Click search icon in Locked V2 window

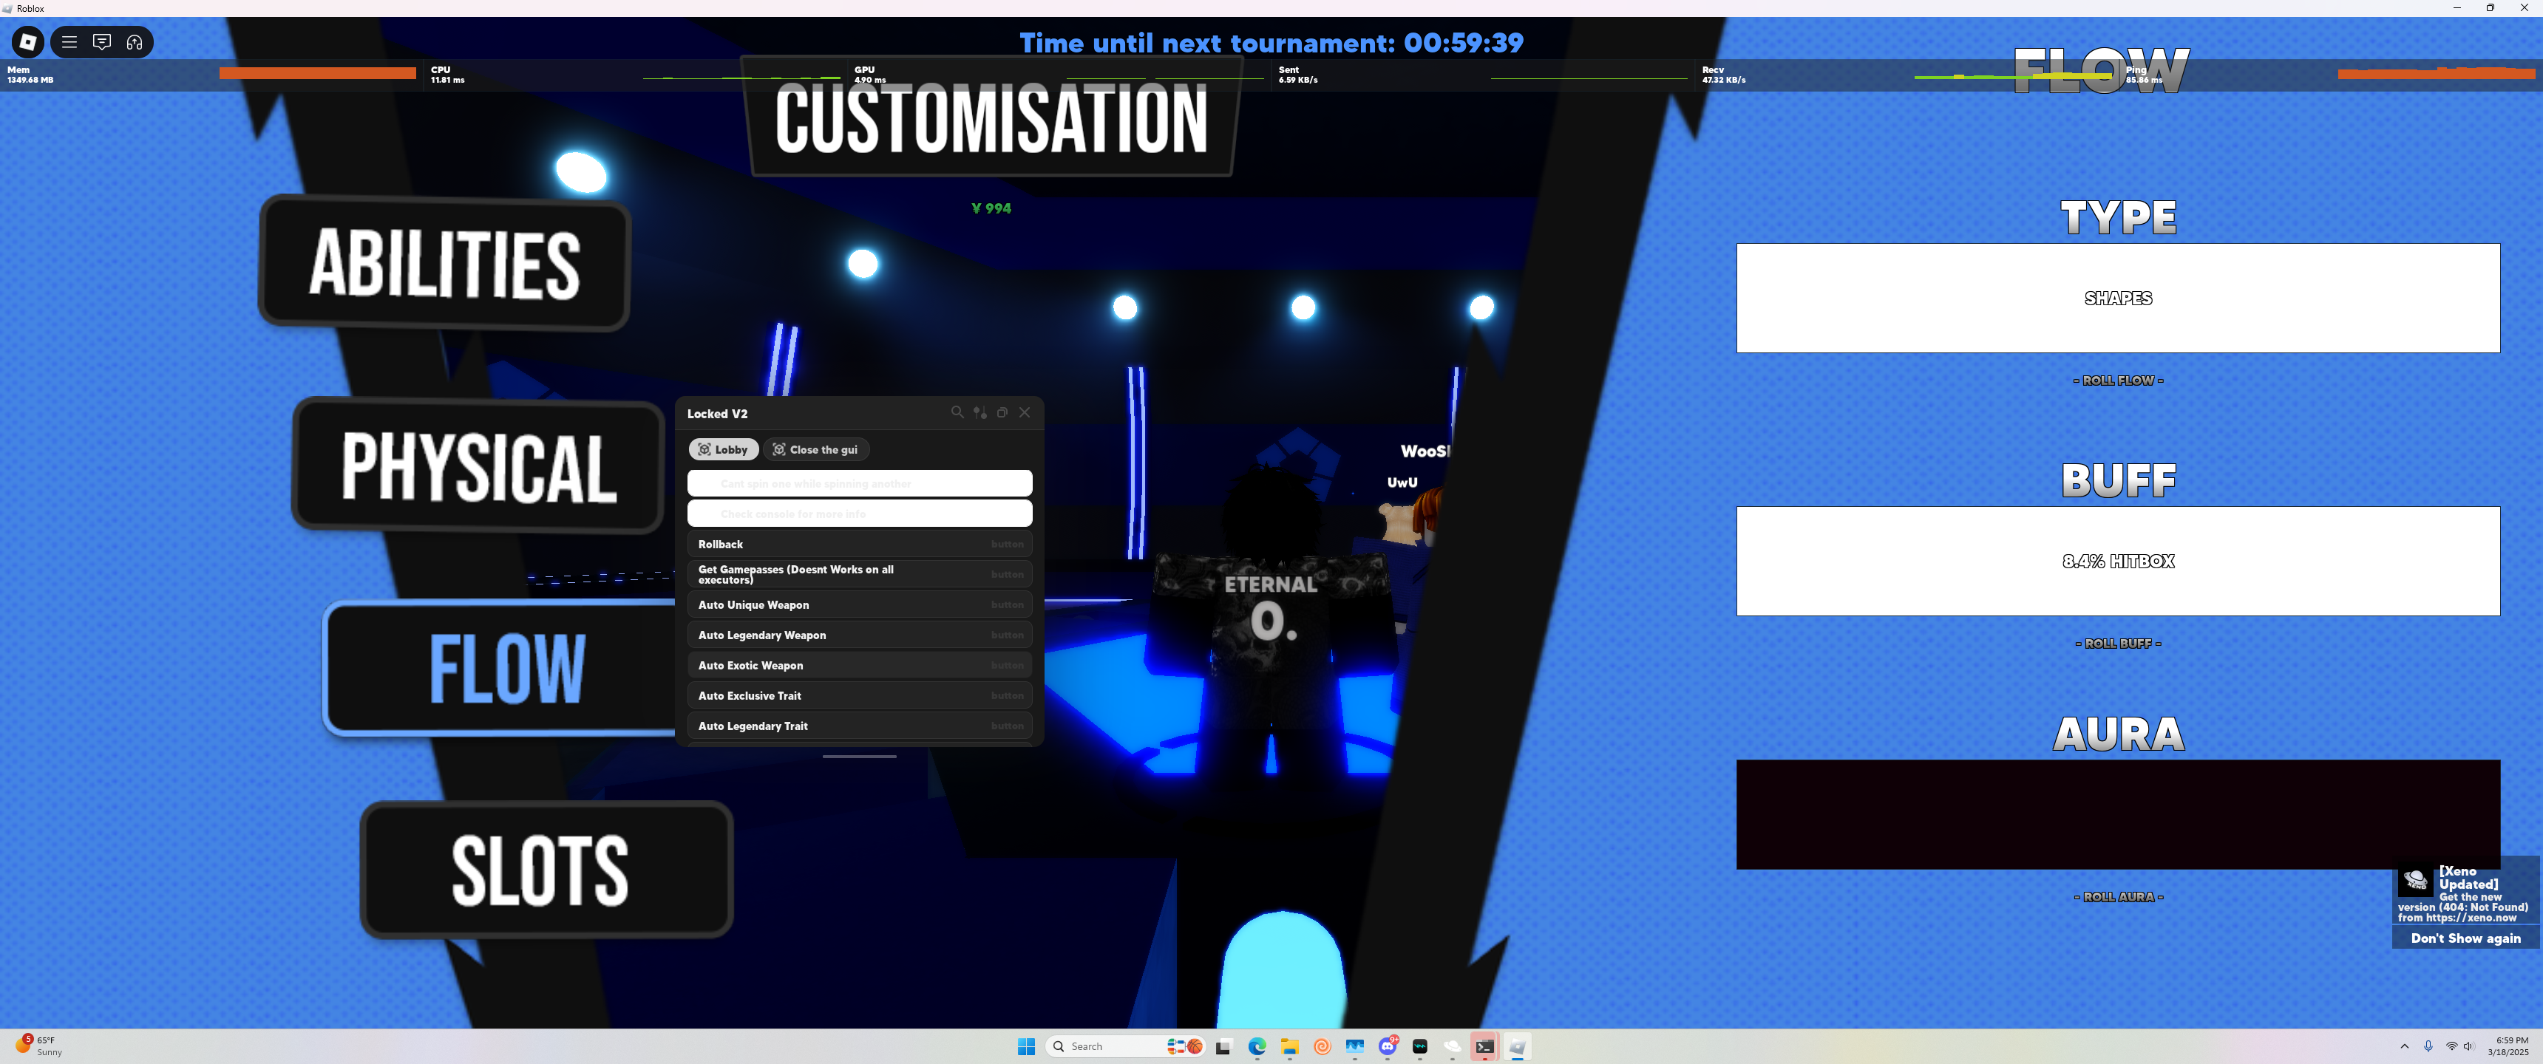957,412
